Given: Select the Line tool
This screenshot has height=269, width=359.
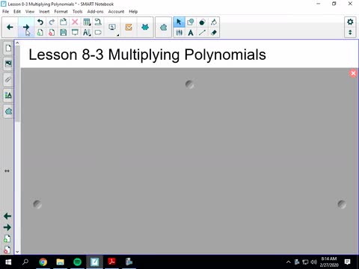Looking at the screenshot, I should click(x=202, y=33).
